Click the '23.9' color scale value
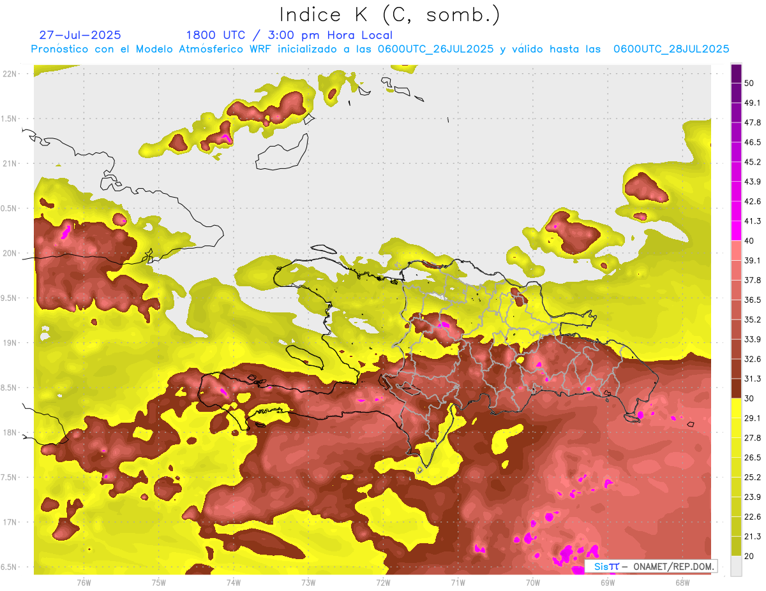The height and width of the screenshot is (591, 766). (x=753, y=497)
